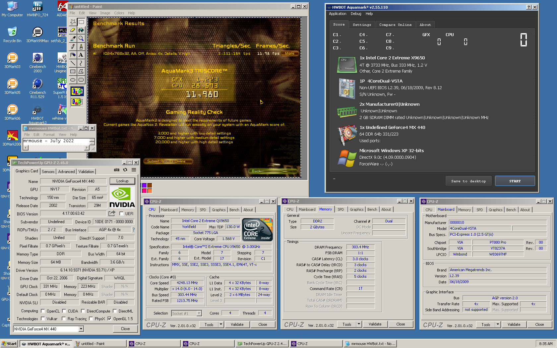Toggle the Ray Tracing checkbox
Screen dimensions: 557x348
[x=64, y=319]
